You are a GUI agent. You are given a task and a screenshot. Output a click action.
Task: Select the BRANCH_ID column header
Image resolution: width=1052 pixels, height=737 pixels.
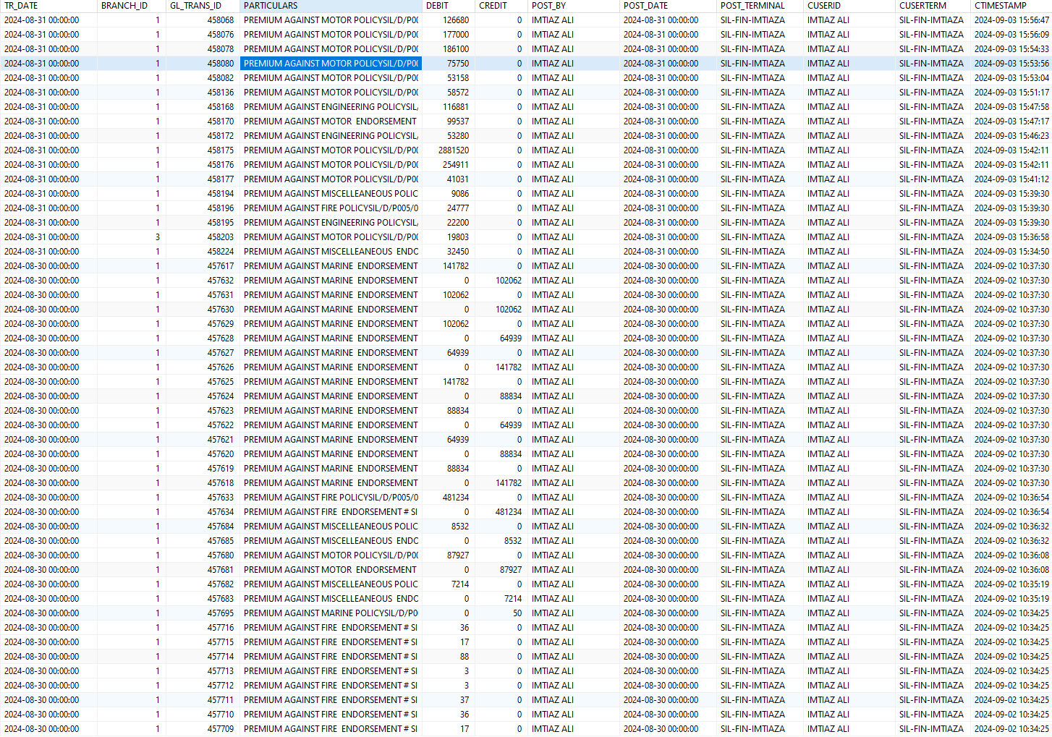coord(131,6)
